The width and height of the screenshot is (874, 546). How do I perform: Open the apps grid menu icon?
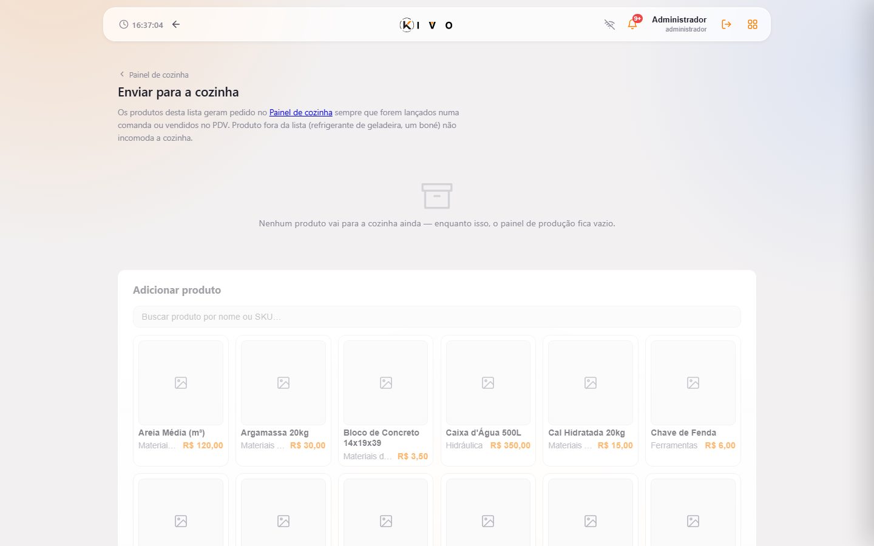pyautogui.click(x=753, y=25)
